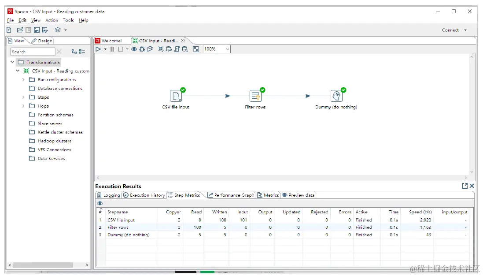This screenshot has width=483, height=276.
Task: Open the run options dropdown arrow
Action: tap(105, 49)
